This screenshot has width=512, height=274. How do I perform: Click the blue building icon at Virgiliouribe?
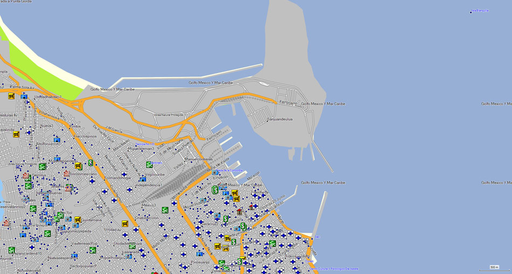[142, 178]
